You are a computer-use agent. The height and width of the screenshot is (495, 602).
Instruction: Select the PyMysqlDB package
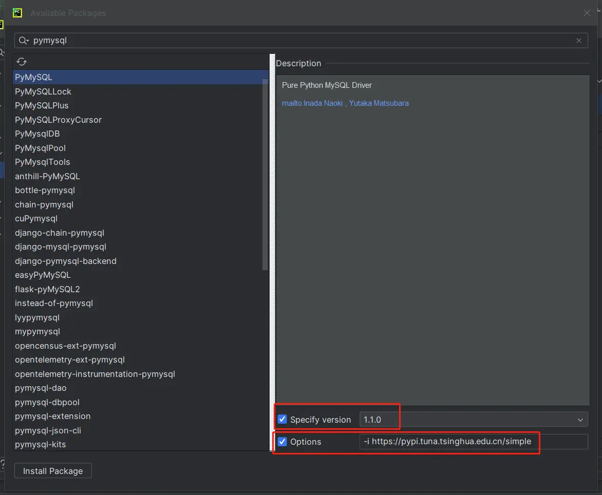[x=141, y=134]
